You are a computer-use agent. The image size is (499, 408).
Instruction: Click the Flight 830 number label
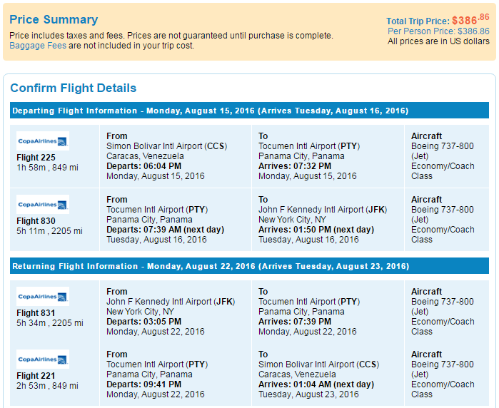coord(36,221)
